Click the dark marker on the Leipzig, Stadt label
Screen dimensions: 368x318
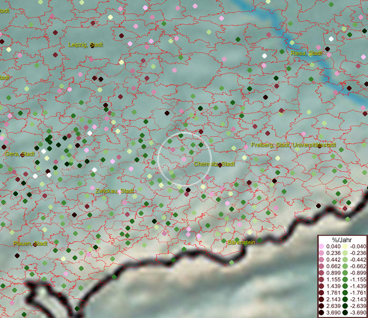tap(93, 46)
